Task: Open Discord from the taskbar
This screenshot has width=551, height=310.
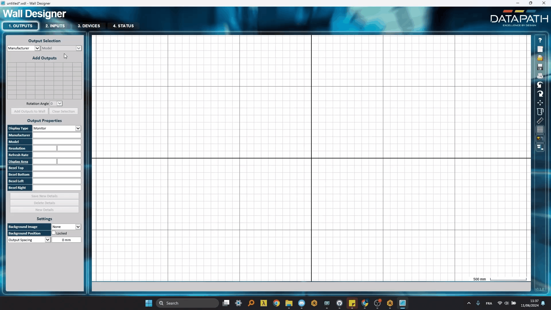Action: (302, 303)
